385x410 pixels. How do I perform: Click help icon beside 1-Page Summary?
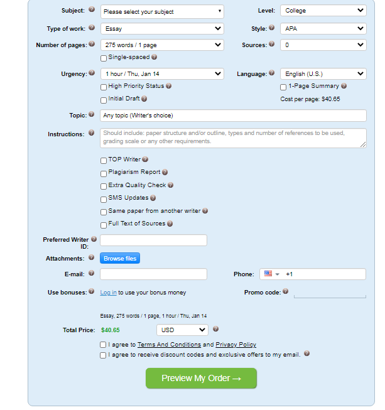pos(344,86)
